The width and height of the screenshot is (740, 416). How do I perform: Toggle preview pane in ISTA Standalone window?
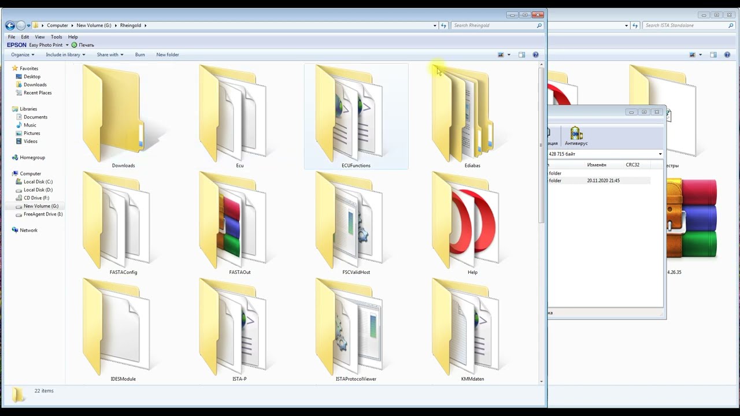[x=713, y=55]
